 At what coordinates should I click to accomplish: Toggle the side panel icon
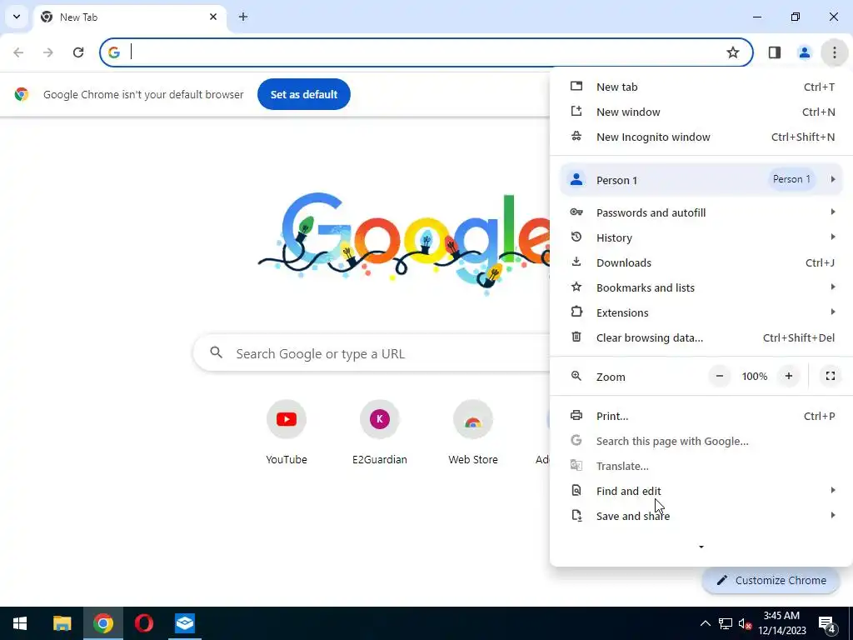click(x=774, y=52)
